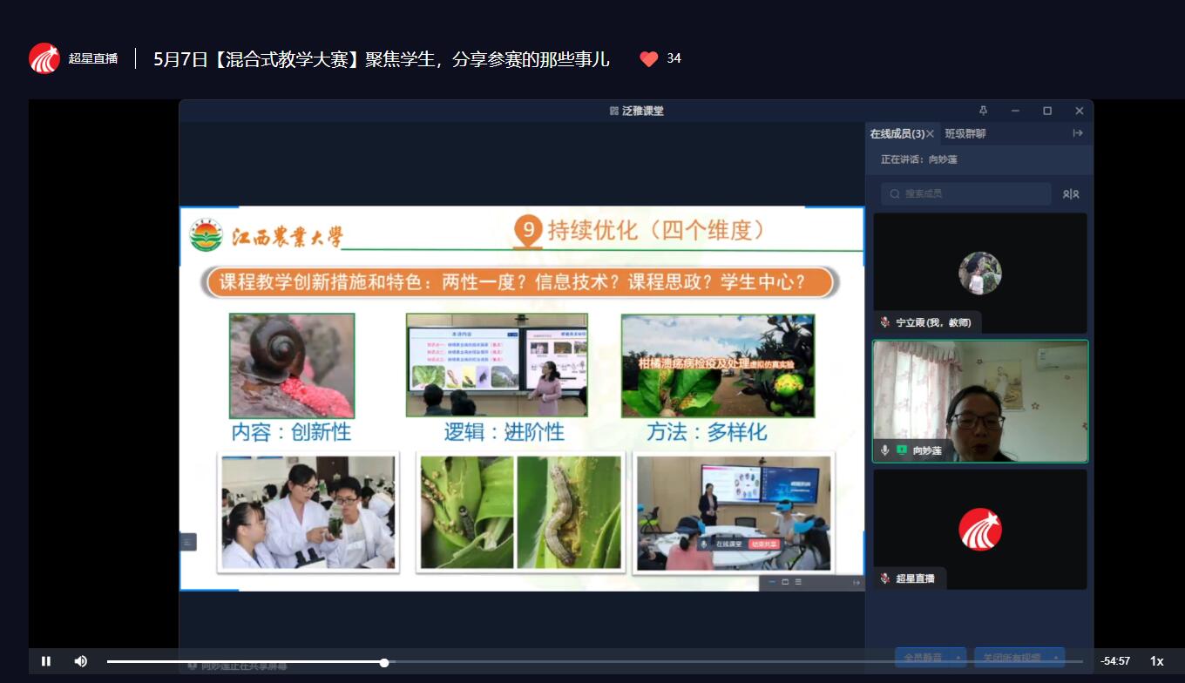
Task: Click the member grouping icon beside search
Action: (1071, 193)
